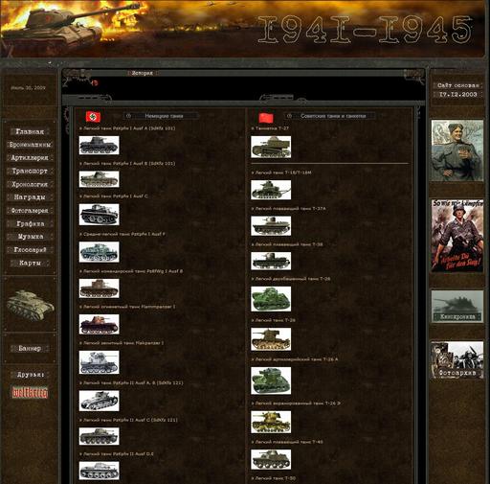Click the Soviet soldier poster
Image resolution: width=490 pixels, height=484 pixels.
(457, 150)
